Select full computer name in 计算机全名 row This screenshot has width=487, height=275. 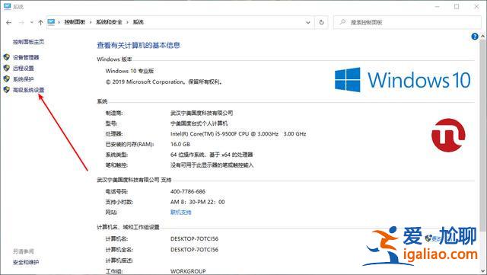[x=195, y=250]
